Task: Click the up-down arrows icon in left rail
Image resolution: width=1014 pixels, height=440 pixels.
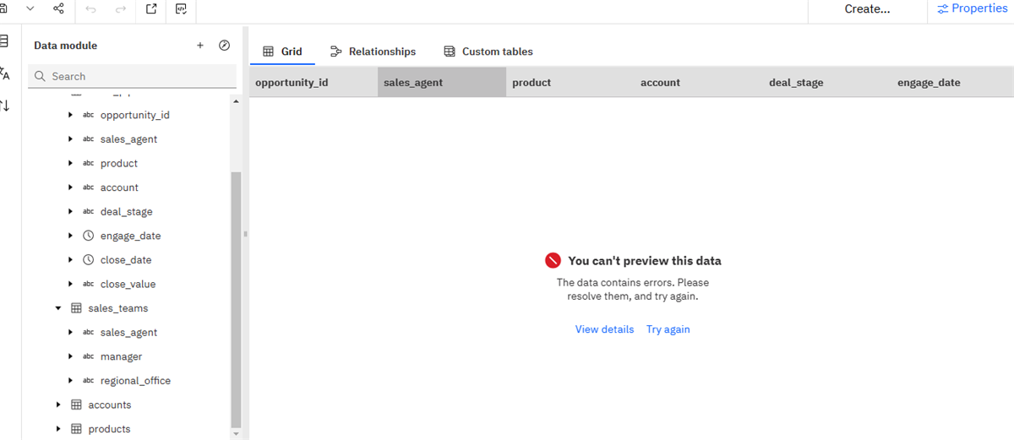Action: coord(4,106)
